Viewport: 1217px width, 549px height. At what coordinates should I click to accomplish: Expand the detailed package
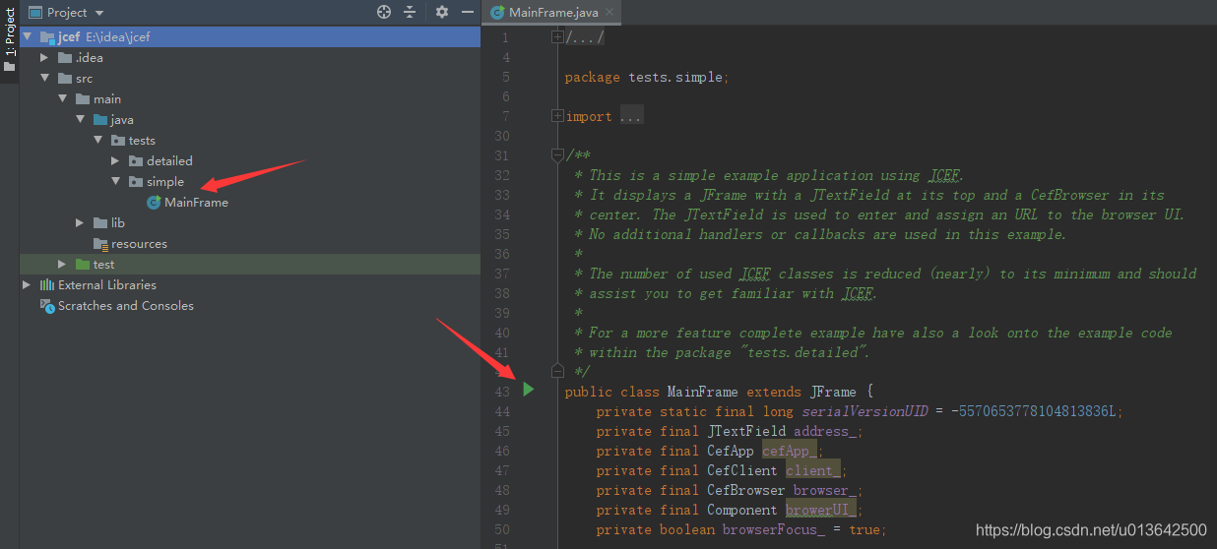point(116,160)
